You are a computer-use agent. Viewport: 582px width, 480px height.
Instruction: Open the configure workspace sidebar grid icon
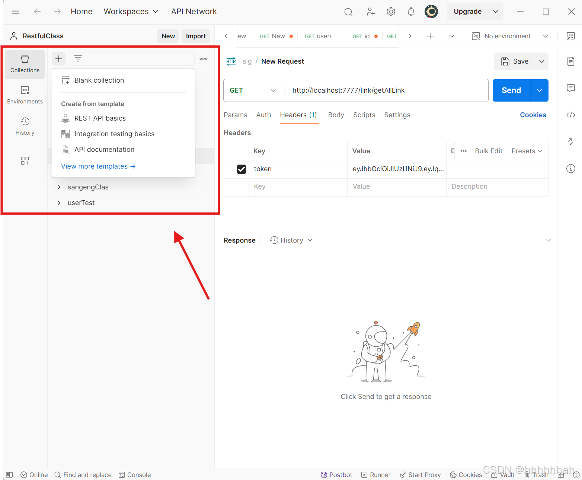point(25,161)
